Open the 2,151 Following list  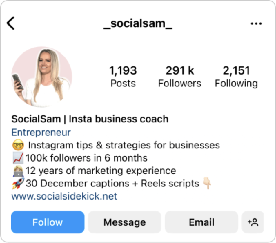[236, 77]
